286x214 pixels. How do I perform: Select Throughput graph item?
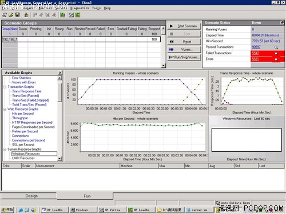tap(20, 118)
